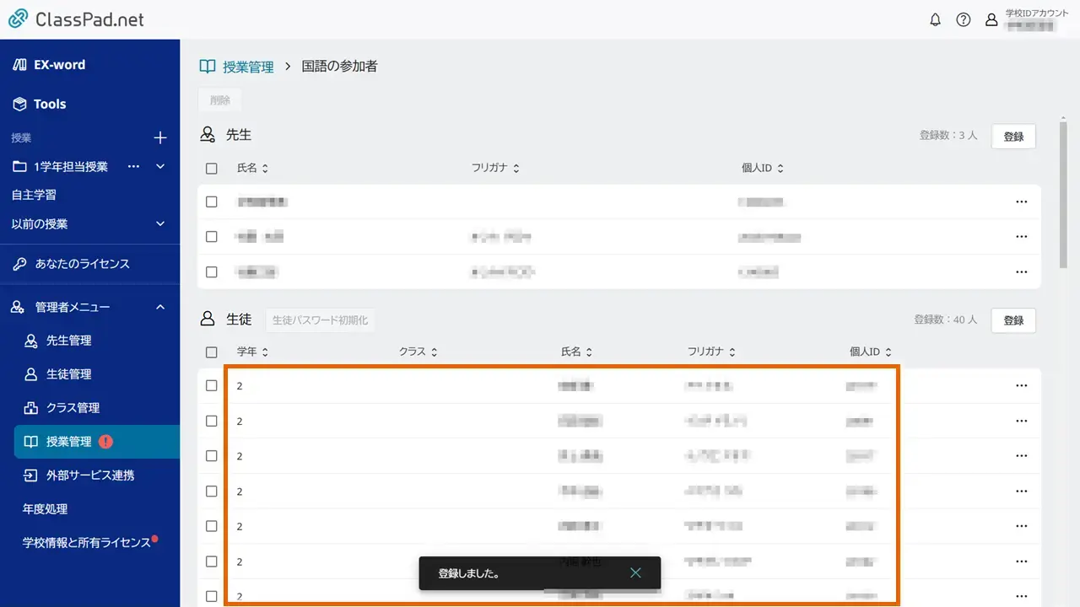1080x607 pixels.
Task: Open the notification bell icon
Action: pyautogui.click(x=935, y=19)
